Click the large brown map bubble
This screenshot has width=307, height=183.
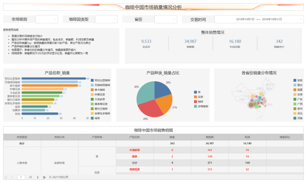point(251,105)
